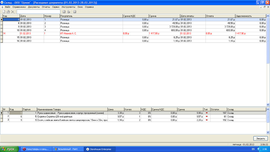Click the red minus type icon for Скрепки row
270x152 pixels.
207,116
